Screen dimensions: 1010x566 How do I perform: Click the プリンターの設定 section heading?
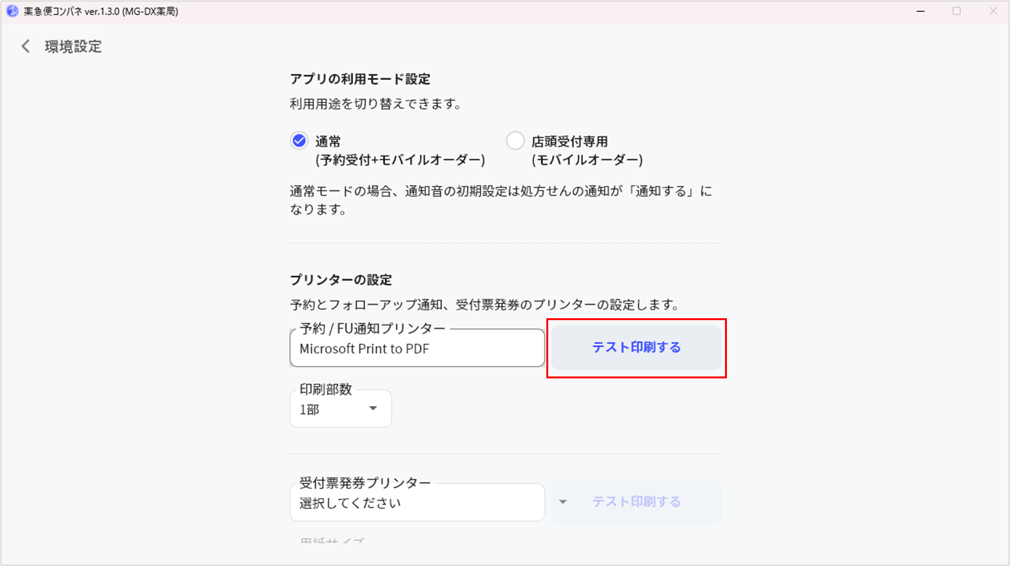(341, 280)
